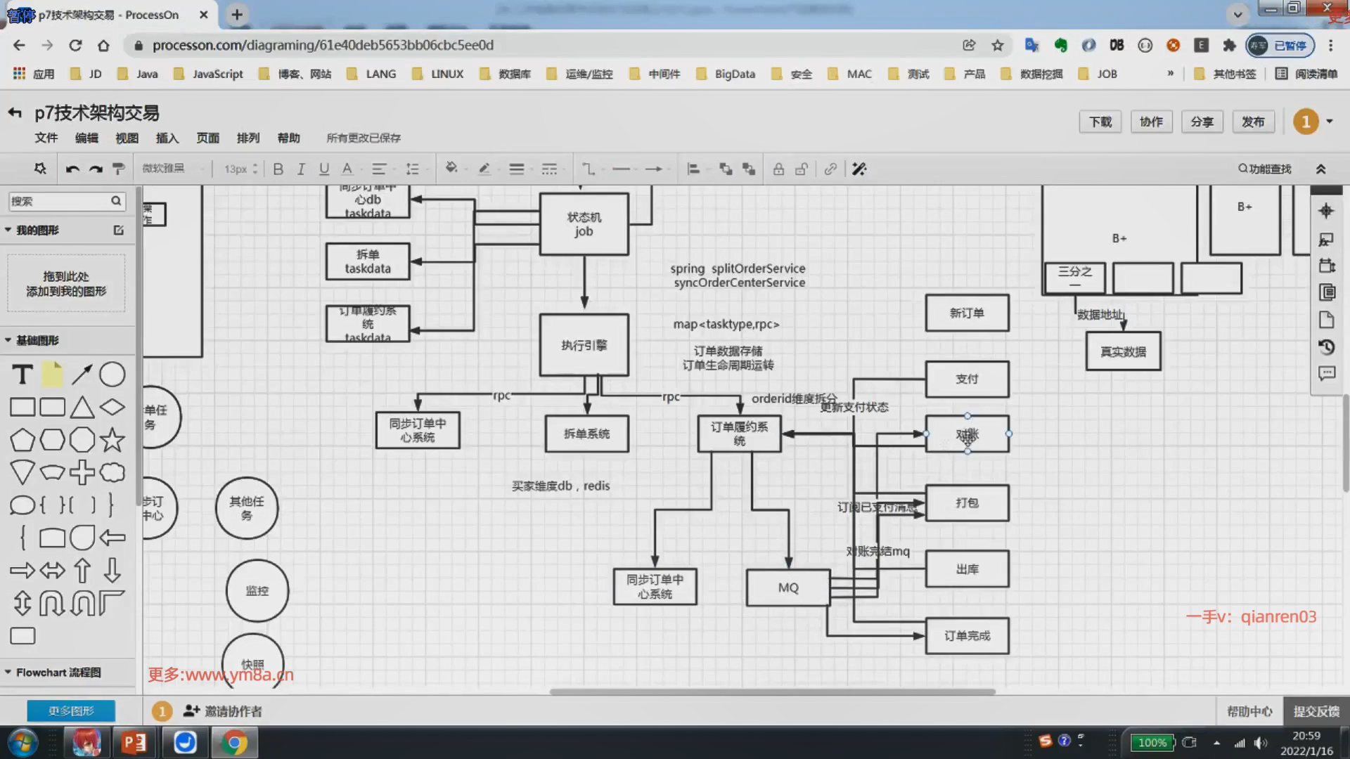Click the undo arrow in toolbar
This screenshot has height=759, width=1350.
(x=72, y=169)
